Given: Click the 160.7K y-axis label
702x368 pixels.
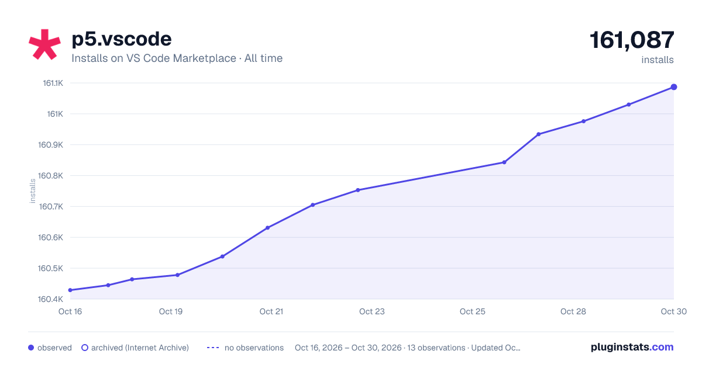Looking at the screenshot, I should pyautogui.click(x=50, y=207).
